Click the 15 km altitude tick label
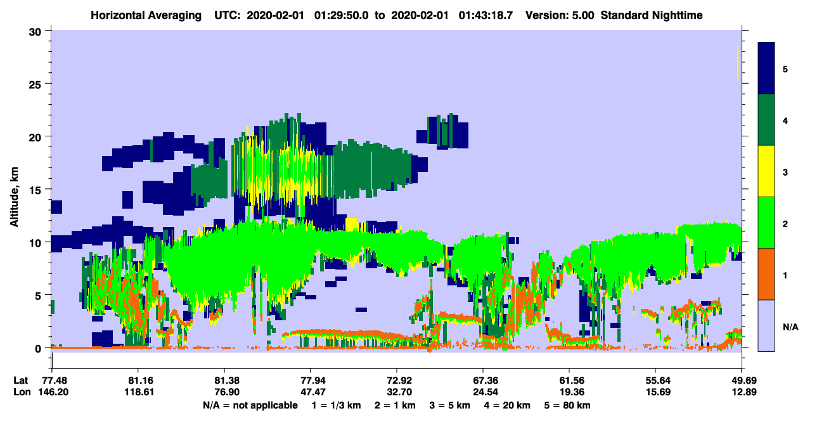The height and width of the screenshot is (423, 824). tap(37, 190)
